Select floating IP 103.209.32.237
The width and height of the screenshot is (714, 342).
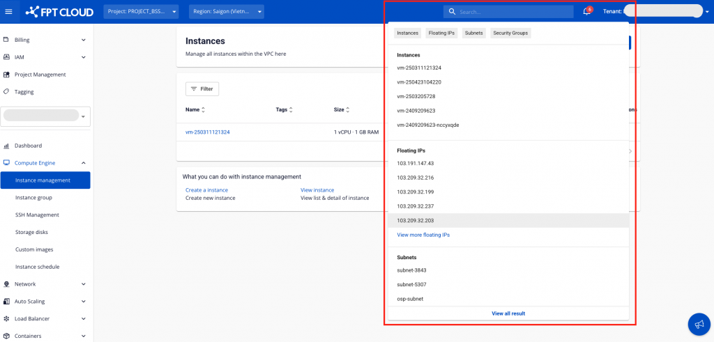(508, 206)
